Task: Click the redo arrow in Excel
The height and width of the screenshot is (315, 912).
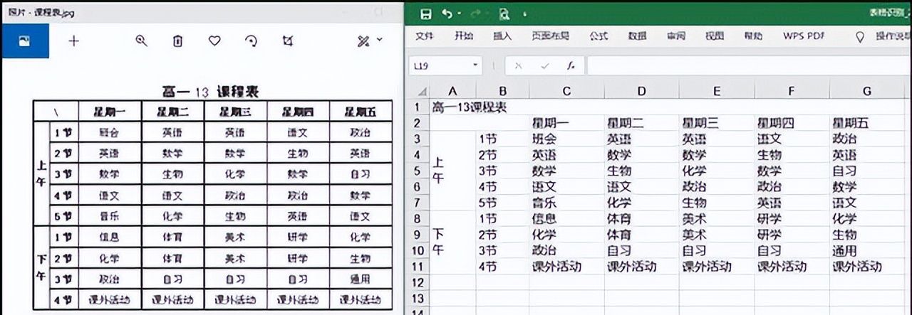Action: point(475,14)
